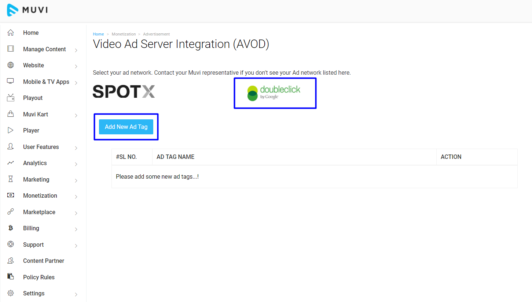The image size is (532, 302).
Task: Click the Home house icon in sidebar
Action: [x=11, y=33]
